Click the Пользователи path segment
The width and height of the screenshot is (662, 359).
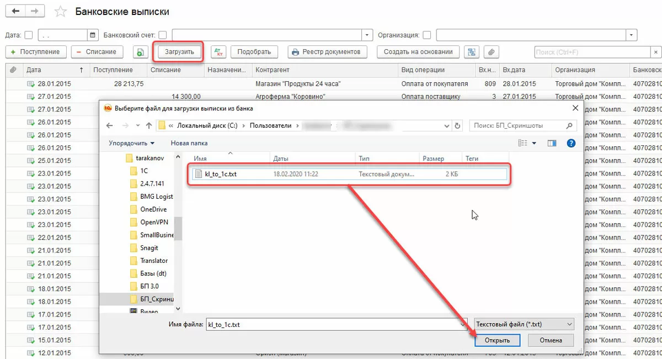[x=270, y=126]
